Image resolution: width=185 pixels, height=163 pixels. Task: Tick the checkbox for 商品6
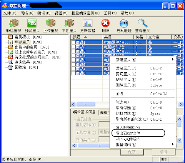tap(73, 64)
